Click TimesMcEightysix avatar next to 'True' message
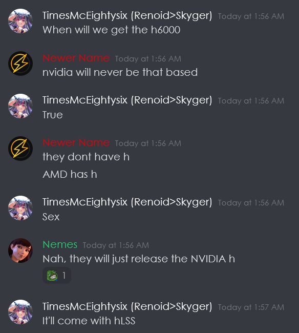Viewport: 299px width, 333px height. (20, 106)
